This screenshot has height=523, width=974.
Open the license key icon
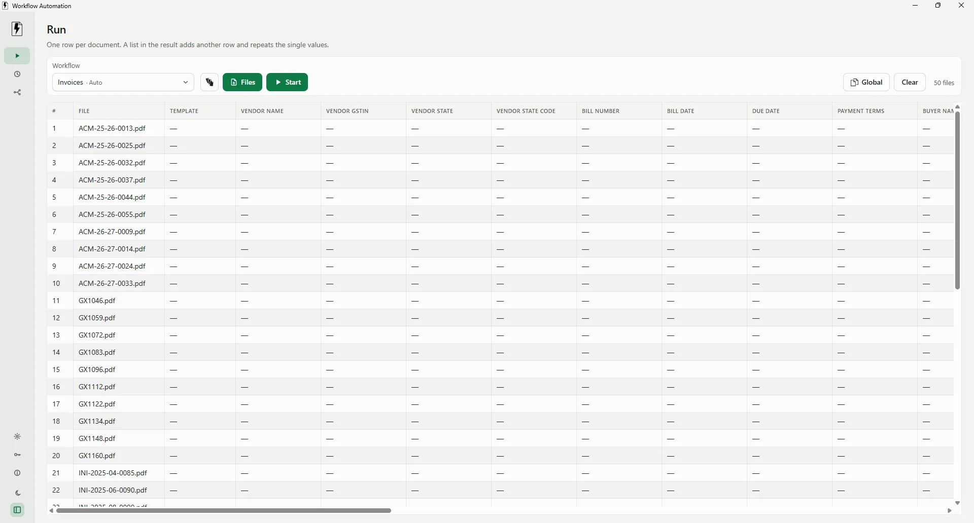point(17,455)
